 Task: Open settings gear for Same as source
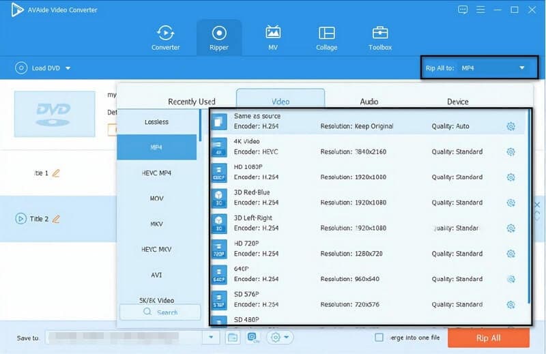pyautogui.click(x=511, y=126)
